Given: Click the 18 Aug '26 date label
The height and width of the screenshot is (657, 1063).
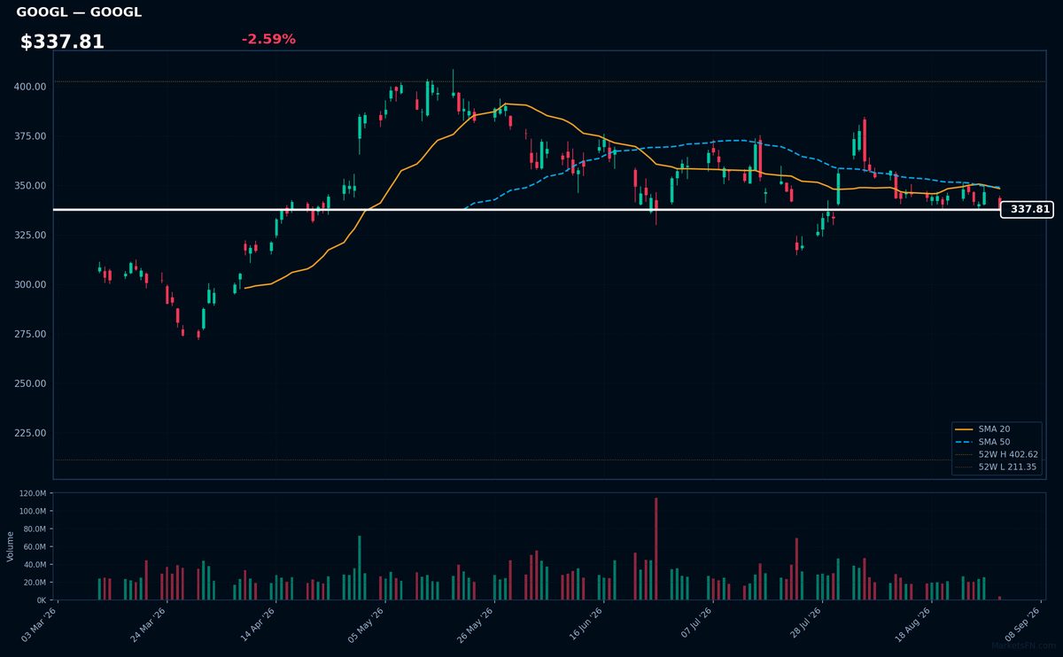Looking at the screenshot, I should [x=912, y=625].
